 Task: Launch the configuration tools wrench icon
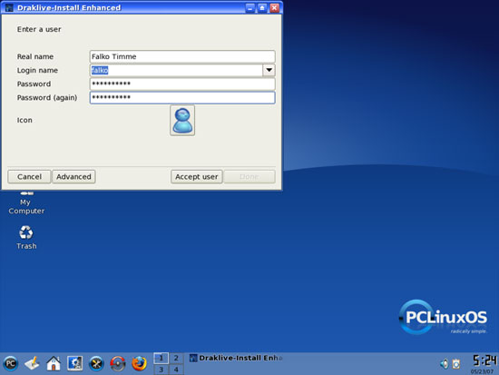[96, 363]
